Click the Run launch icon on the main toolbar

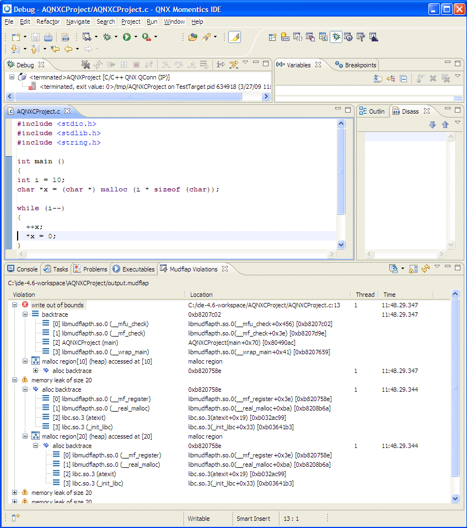(x=126, y=36)
